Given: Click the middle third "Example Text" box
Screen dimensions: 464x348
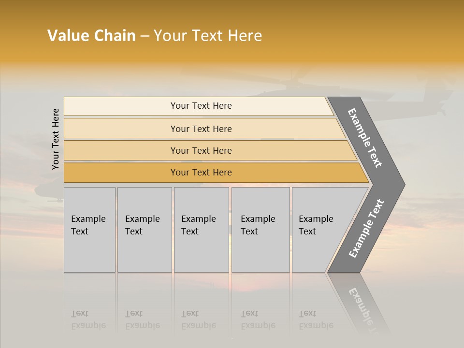Looking at the screenshot, I should (201, 230).
